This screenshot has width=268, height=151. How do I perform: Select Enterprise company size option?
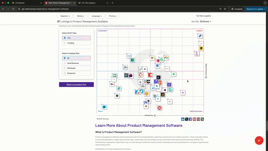tap(76, 73)
